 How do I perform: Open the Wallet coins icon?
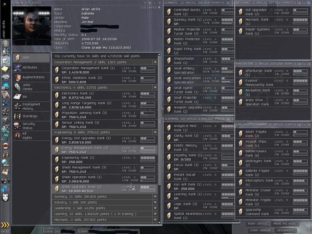[x=5, y=129]
